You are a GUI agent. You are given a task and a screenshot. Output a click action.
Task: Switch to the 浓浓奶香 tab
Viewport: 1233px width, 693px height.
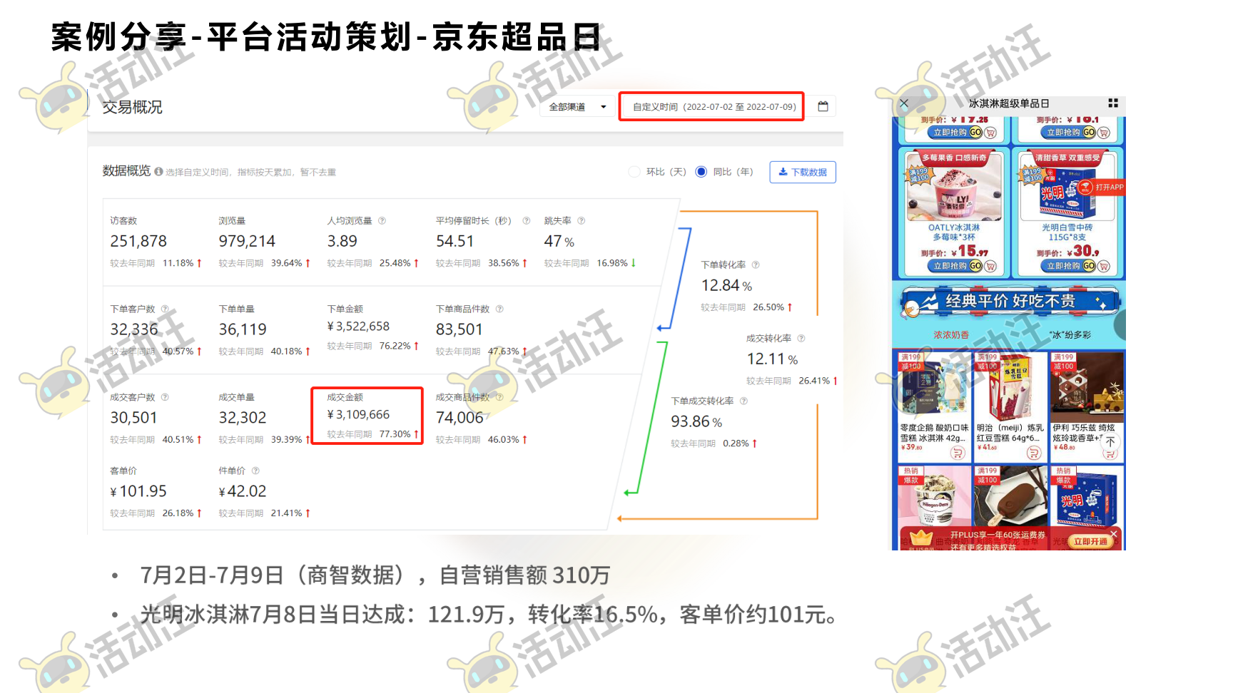point(951,335)
